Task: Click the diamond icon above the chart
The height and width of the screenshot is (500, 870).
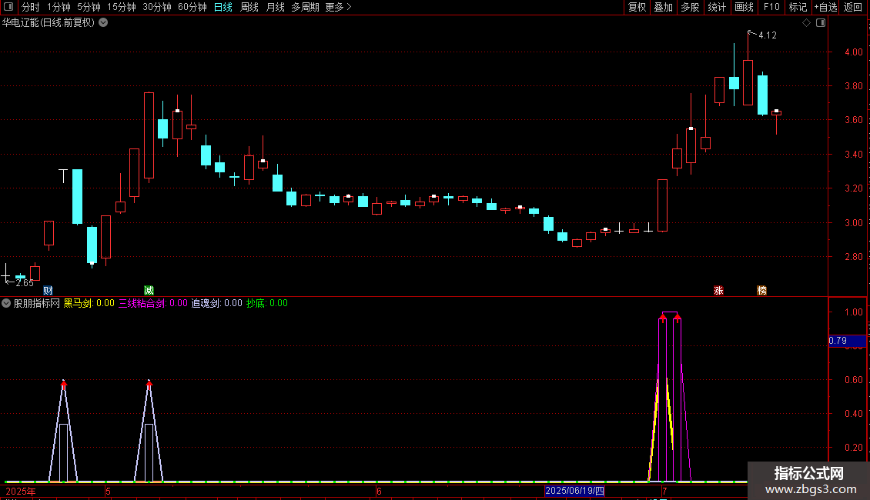Action: click(x=807, y=23)
